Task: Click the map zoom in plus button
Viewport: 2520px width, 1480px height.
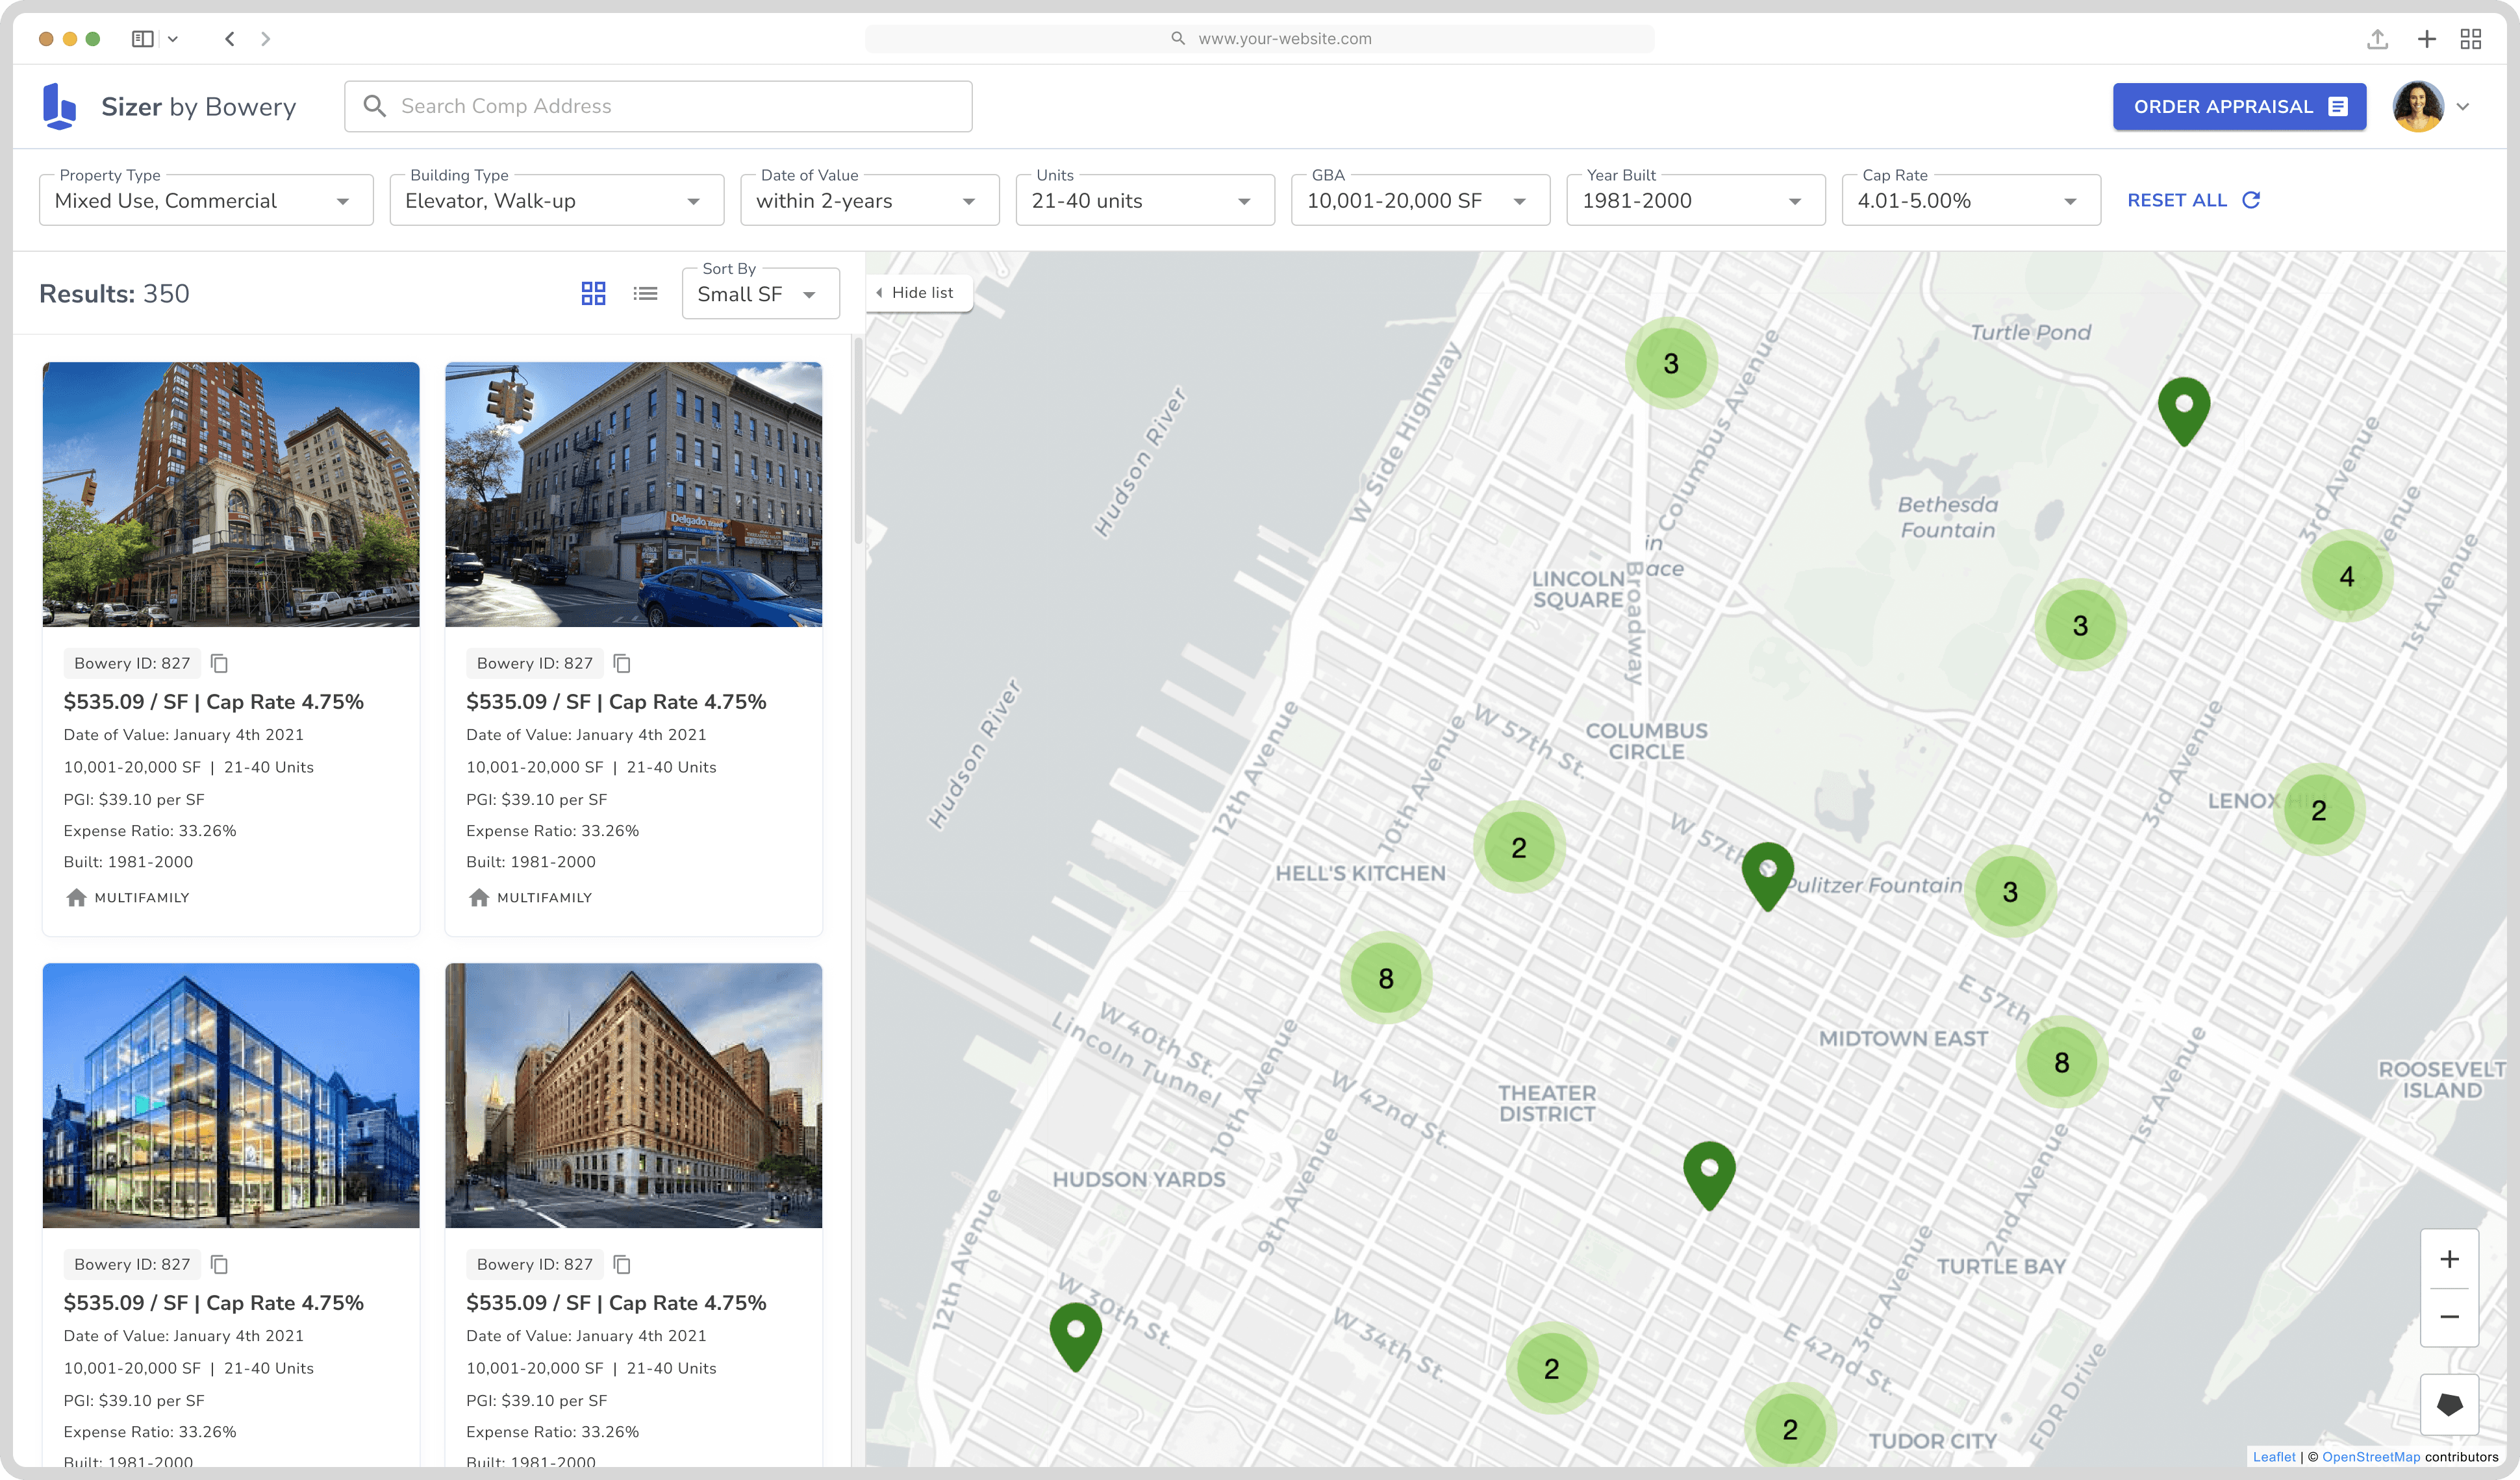Action: (x=2449, y=1259)
